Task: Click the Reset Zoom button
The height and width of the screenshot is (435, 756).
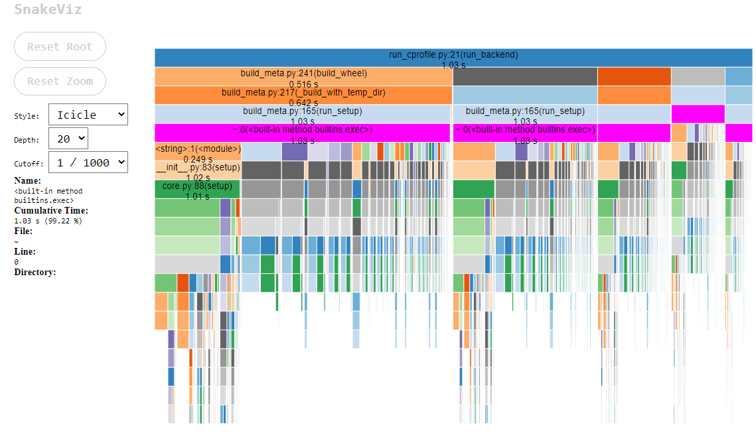Action: [x=60, y=81]
